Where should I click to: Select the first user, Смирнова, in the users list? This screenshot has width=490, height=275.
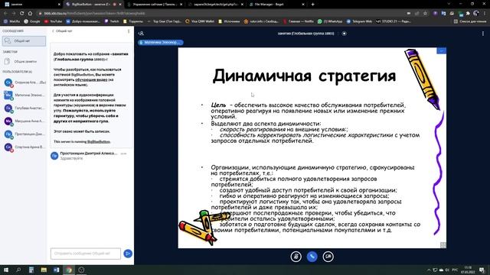24,82
